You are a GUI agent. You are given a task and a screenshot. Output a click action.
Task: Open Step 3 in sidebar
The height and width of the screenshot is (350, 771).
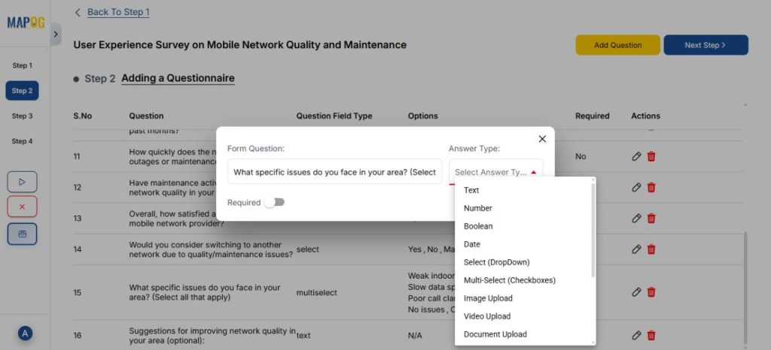click(22, 116)
